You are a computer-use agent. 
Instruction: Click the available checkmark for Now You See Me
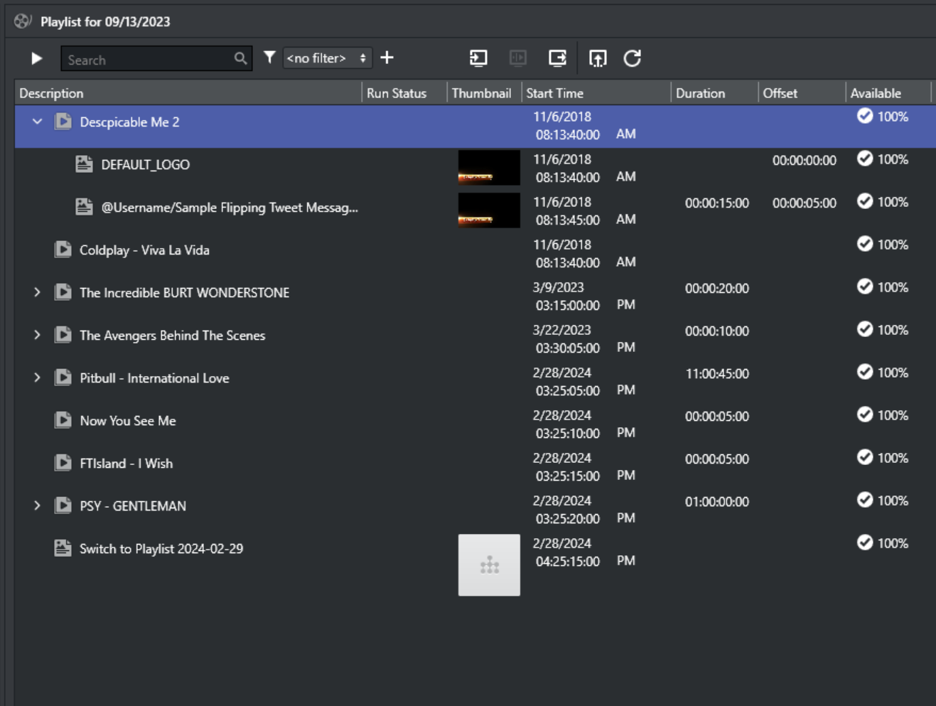click(864, 414)
